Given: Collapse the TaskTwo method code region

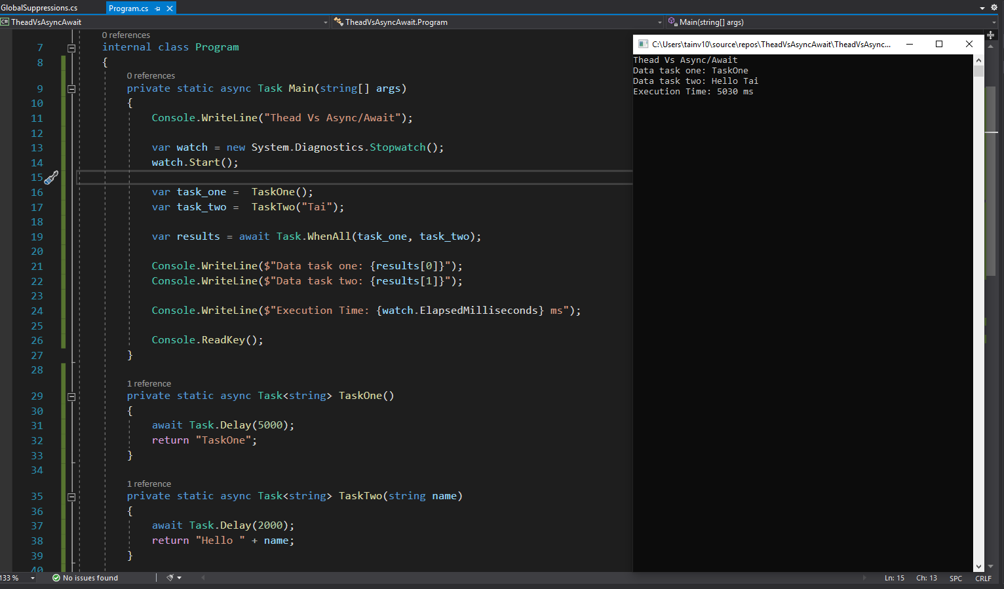Looking at the screenshot, I should (x=71, y=497).
